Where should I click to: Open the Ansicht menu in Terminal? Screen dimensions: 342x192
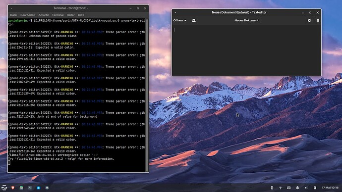[44, 15]
